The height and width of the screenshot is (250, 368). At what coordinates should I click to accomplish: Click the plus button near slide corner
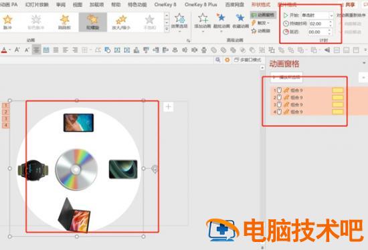(x=168, y=107)
